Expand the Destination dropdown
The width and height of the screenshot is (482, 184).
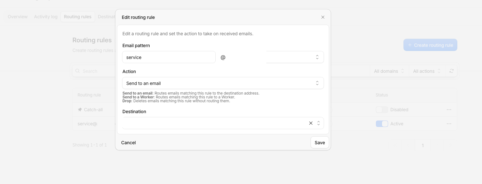tap(319, 123)
